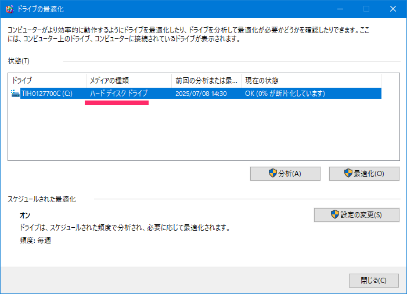Click the OK (0% が断片化しています) status cell
Viewport: 407px width, 294px height.
[x=284, y=94]
